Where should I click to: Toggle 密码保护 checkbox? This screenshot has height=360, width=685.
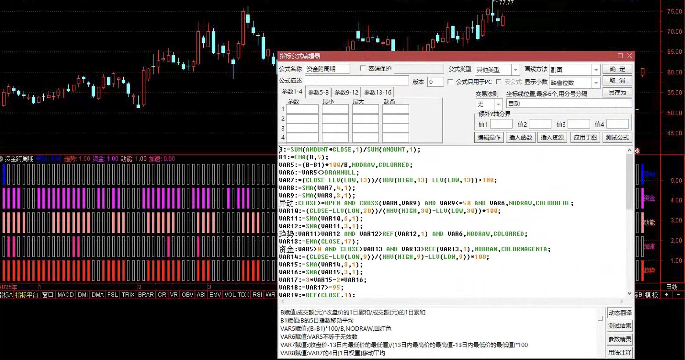(362, 68)
